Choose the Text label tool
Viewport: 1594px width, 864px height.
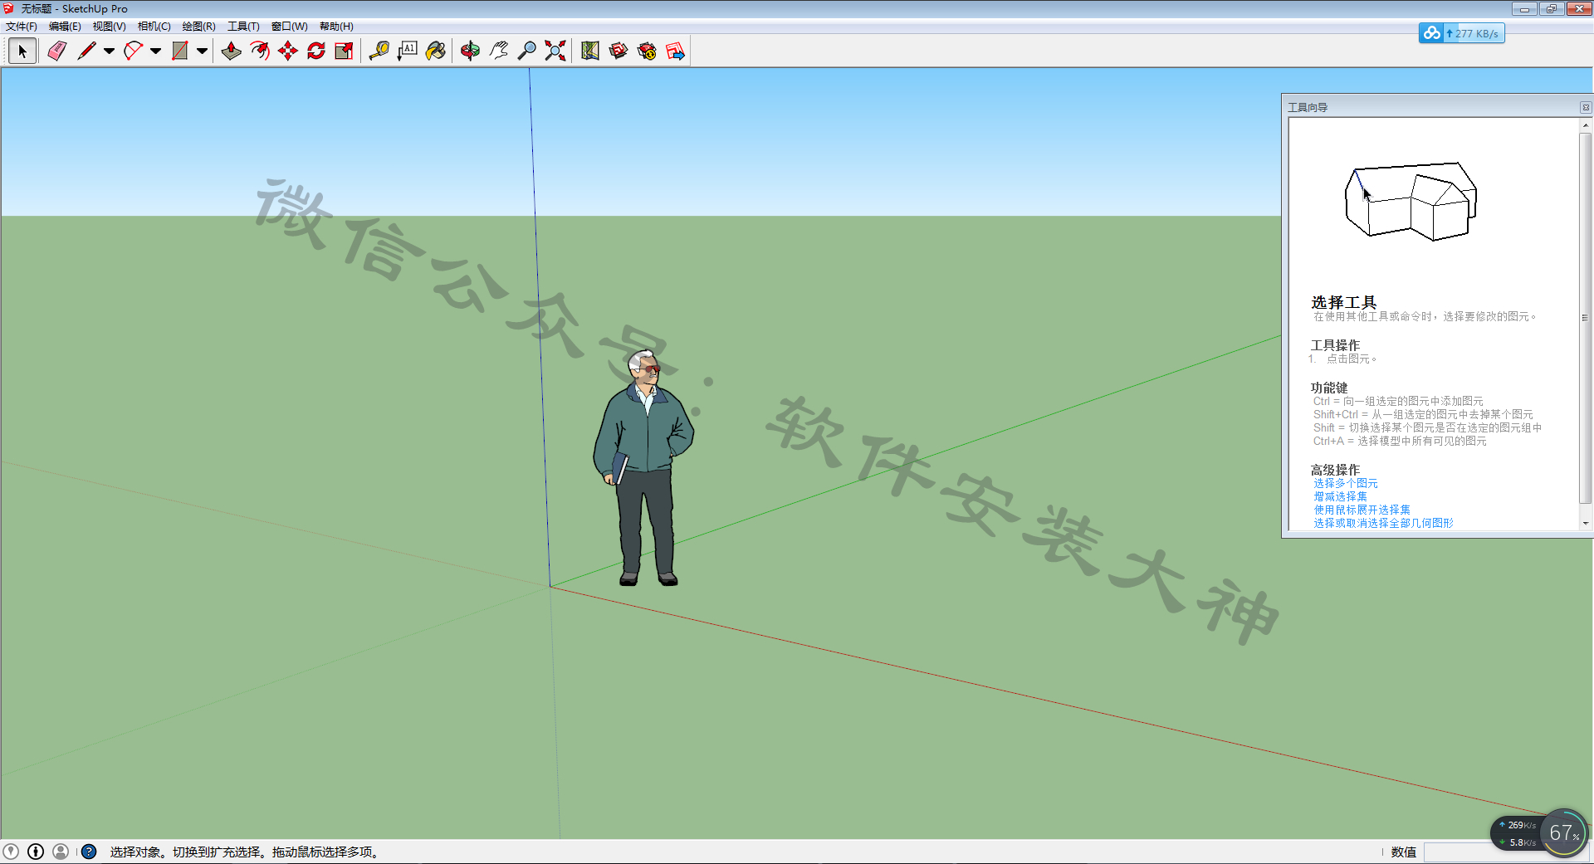point(408,51)
